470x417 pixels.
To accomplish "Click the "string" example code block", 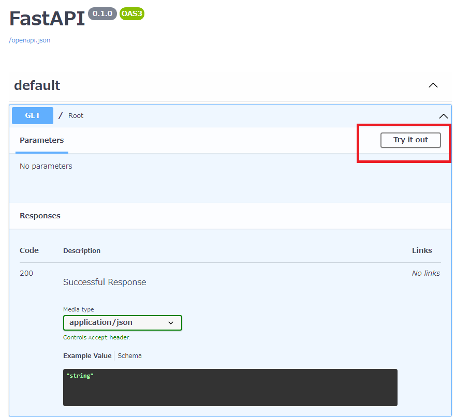I will (x=230, y=387).
